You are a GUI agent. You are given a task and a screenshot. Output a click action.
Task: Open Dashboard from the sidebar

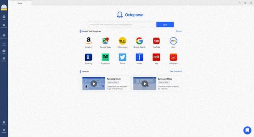[4, 26]
